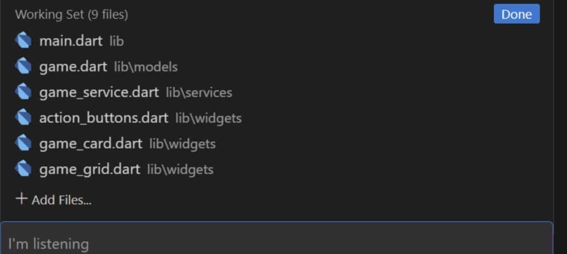This screenshot has height=254, width=567.
Task: Click the lib\widgets path next to action_buttons.dart
Action: click(x=208, y=118)
